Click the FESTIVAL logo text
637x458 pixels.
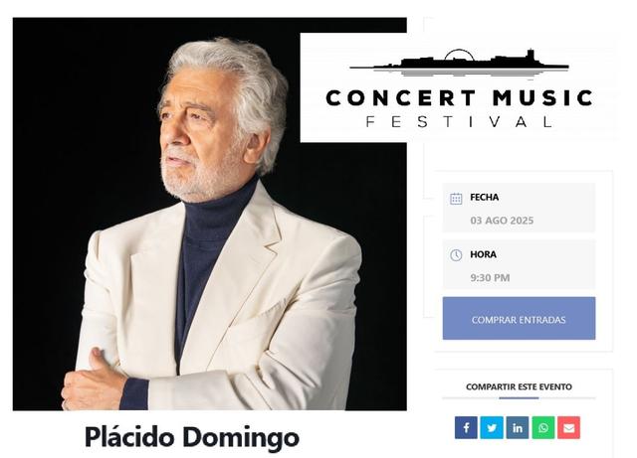click(459, 121)
